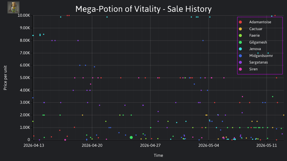
Task: Click the 2026-05-04 x-axis date label
Action: click(x=209, y=145)
